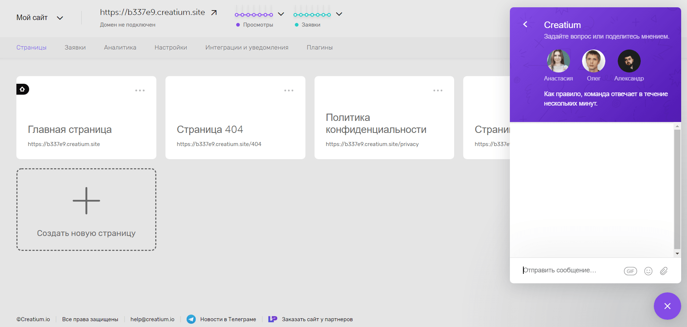
Task: Close the chat with the purple X button
Action: (667, 306)
